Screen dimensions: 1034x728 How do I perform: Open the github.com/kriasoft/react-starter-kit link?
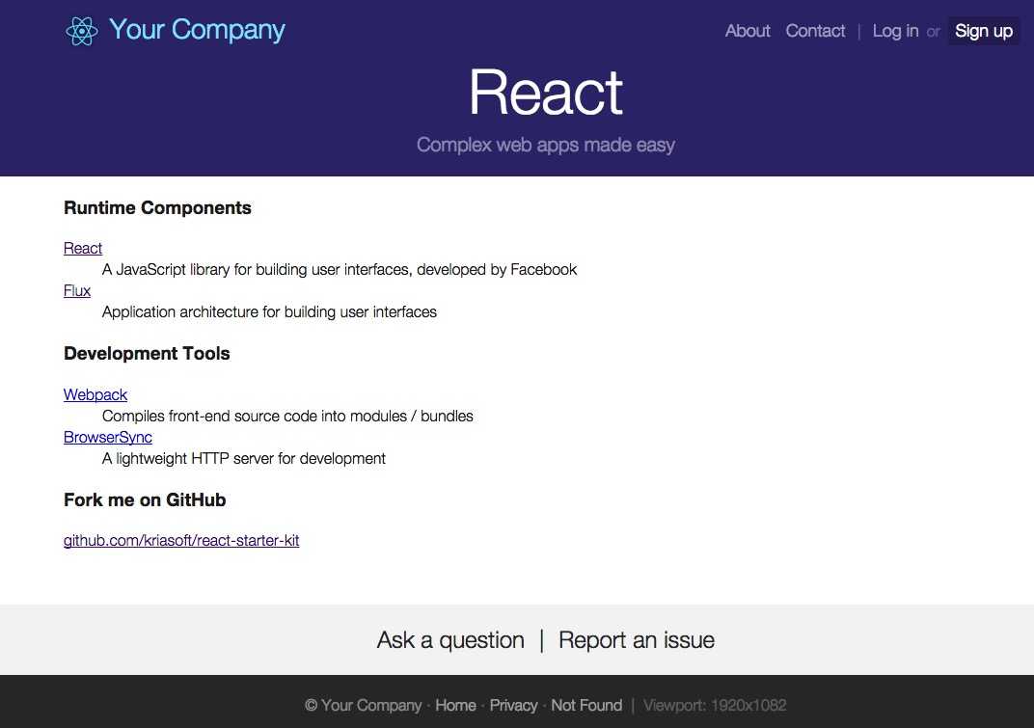click(181, 541)
